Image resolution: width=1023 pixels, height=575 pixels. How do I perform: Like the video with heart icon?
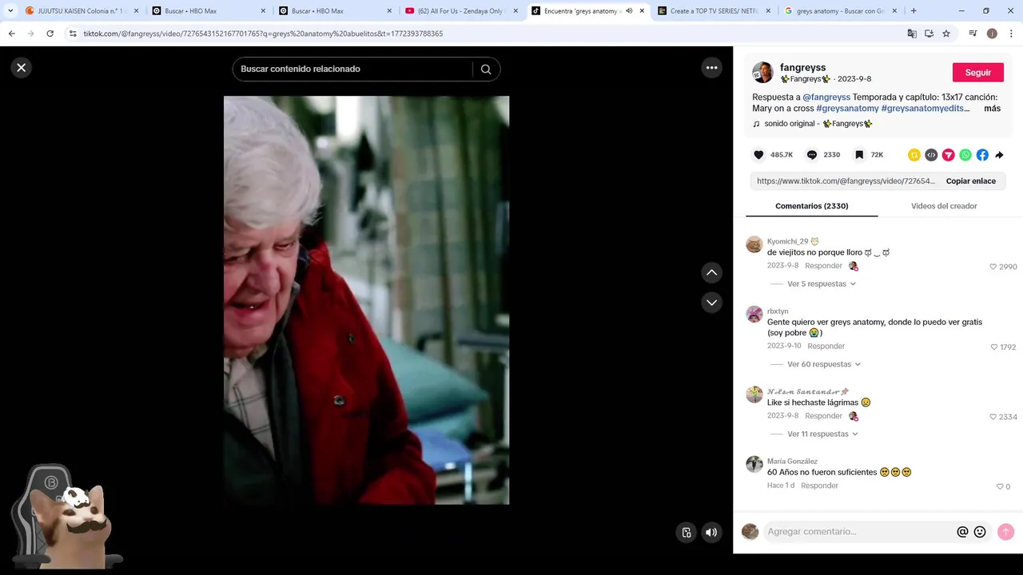(x=758, y=155)
